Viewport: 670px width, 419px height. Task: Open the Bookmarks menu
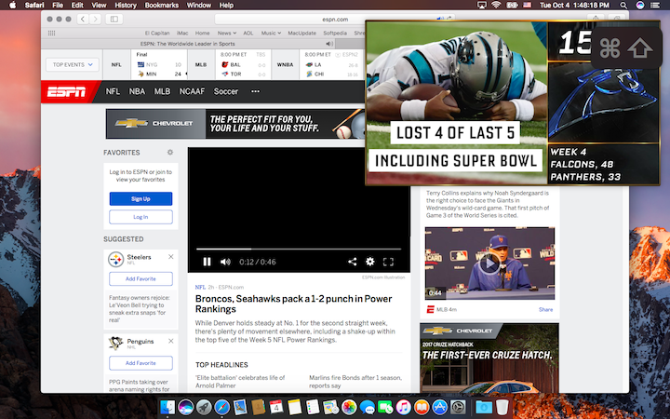pyautogui.click(x=162, y=6)
